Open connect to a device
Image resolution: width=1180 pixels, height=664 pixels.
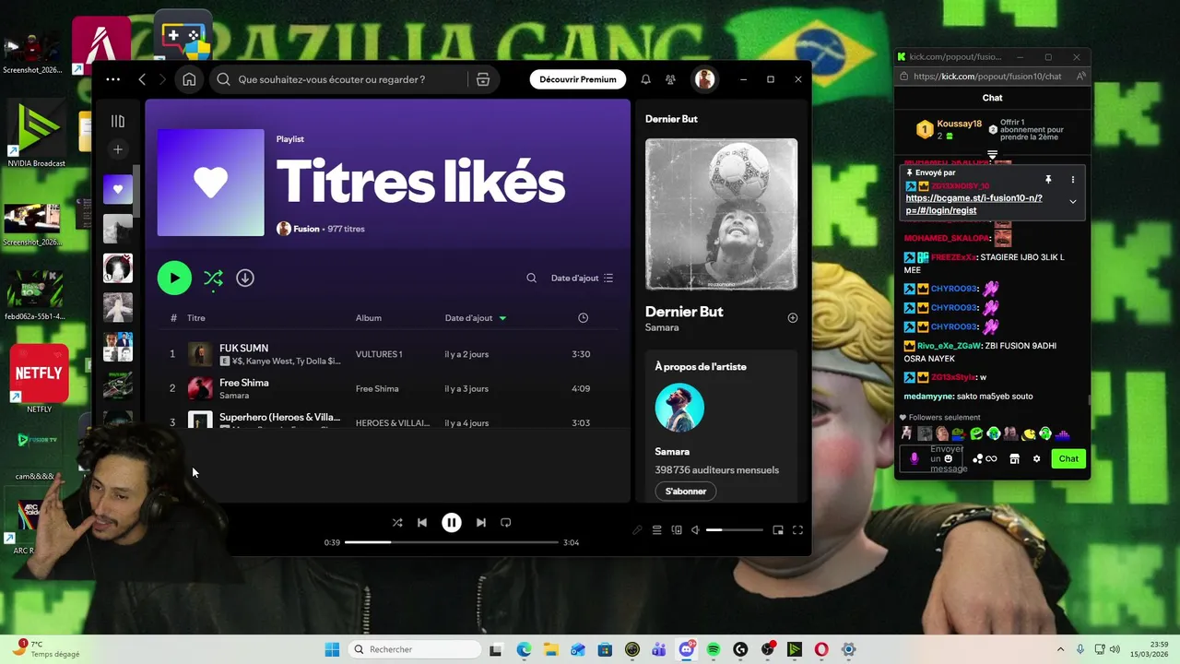677,530
